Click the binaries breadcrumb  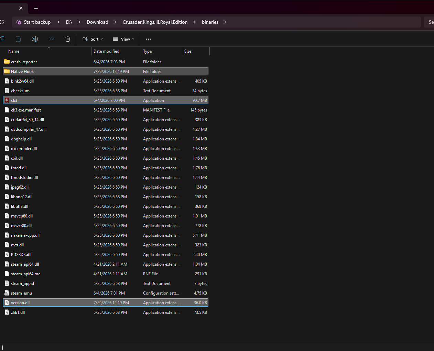[x=210, y=22]
